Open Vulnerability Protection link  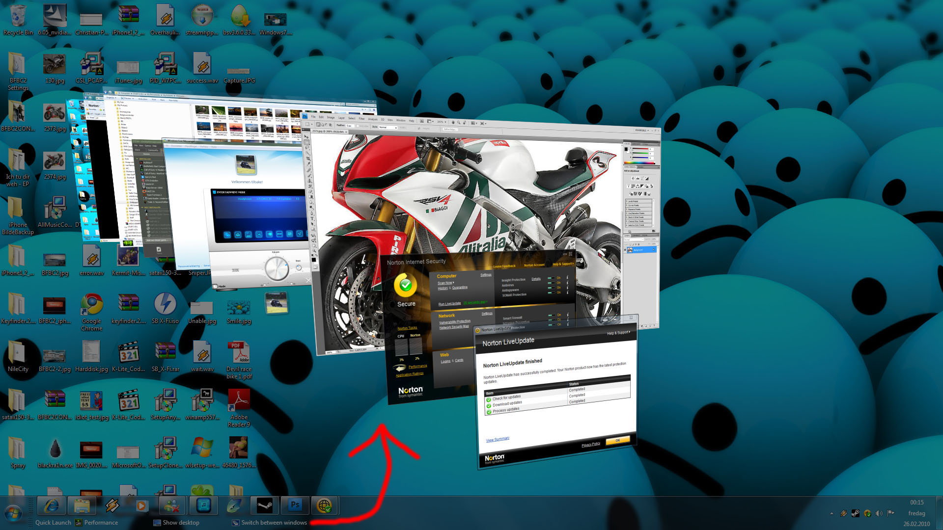click(454, 322)
